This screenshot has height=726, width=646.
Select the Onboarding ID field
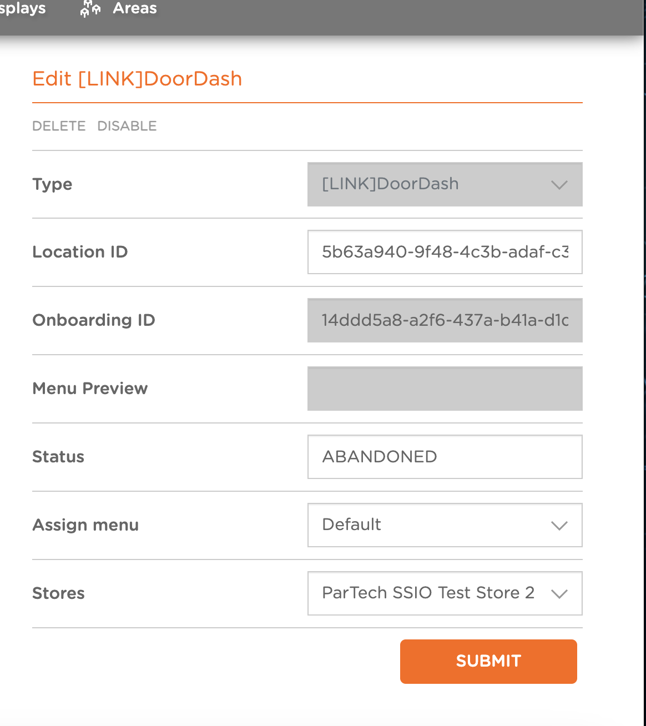pyautogui.click(x=444, y=320)
